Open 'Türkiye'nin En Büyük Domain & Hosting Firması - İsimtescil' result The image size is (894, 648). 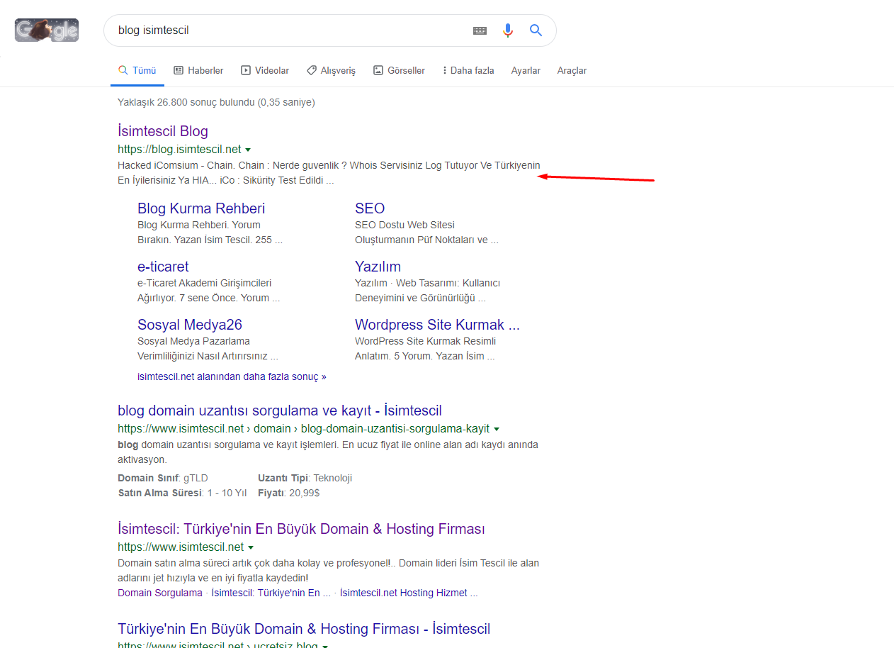point(304,629)
